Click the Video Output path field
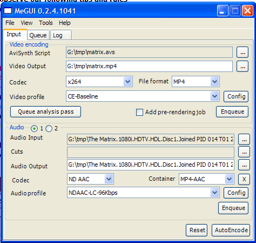Viewport: 256px width, 243px height. pos(149,67)
